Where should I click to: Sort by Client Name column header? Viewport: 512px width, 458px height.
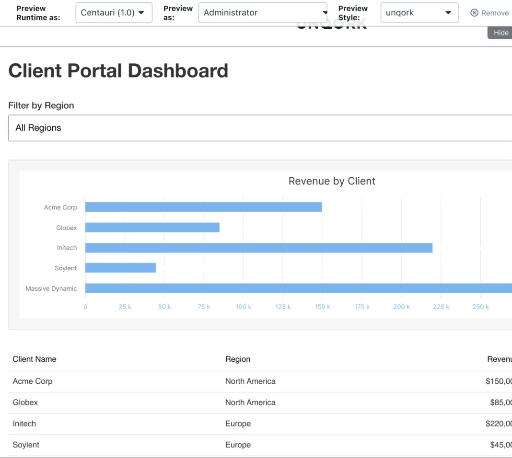35,359
